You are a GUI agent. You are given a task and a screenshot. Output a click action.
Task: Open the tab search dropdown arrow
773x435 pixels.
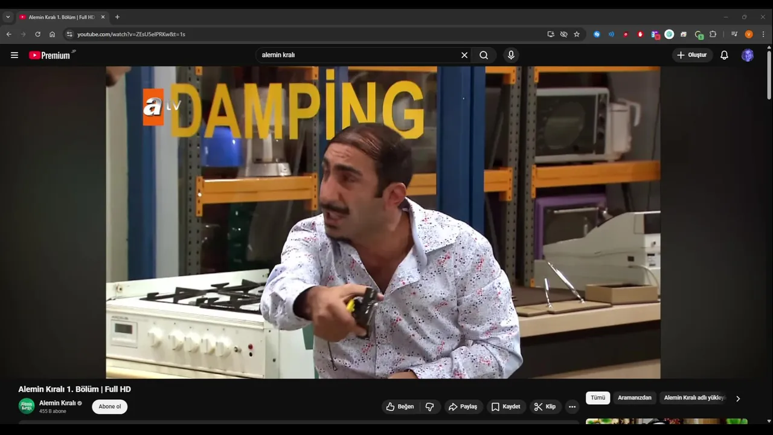[x=8, y=17]
